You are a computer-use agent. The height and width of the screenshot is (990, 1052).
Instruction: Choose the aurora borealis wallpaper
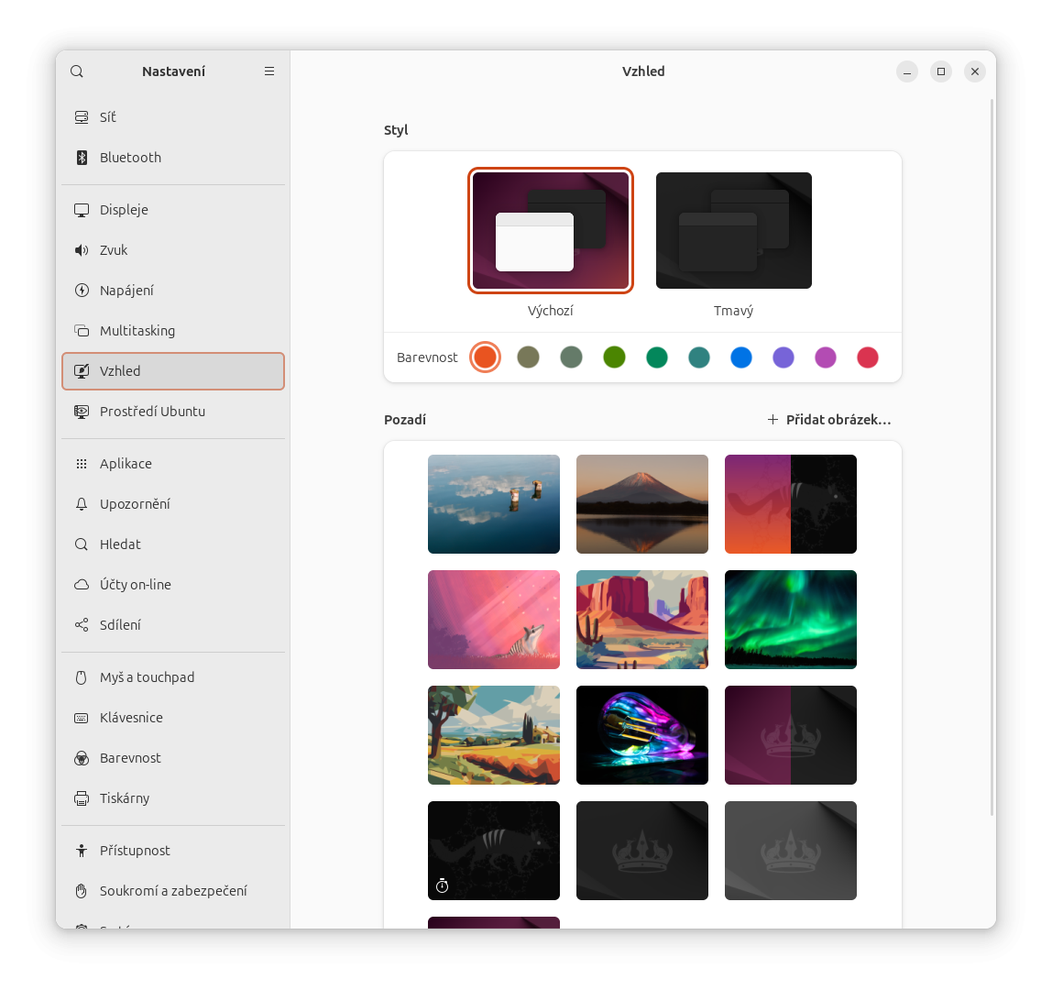pos(790,620)
